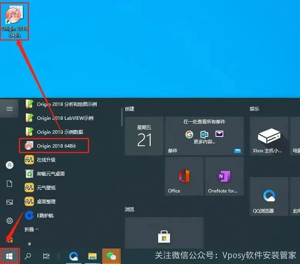This screenshot has width=300, height=264.
Task: Open taskbar search magnifier
Action: (28, 256)
